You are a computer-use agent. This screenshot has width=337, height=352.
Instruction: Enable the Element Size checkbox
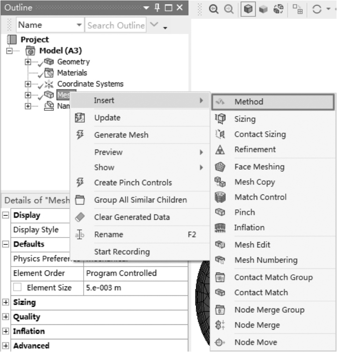(17, 288)
